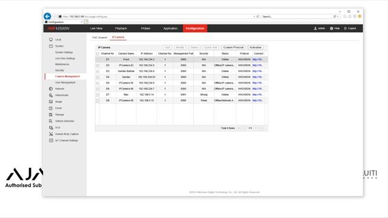Tick the checkbox for channel D8
The width and height of the screenshot is (388, 218).
pyautogui.click(x=98, y=101)
